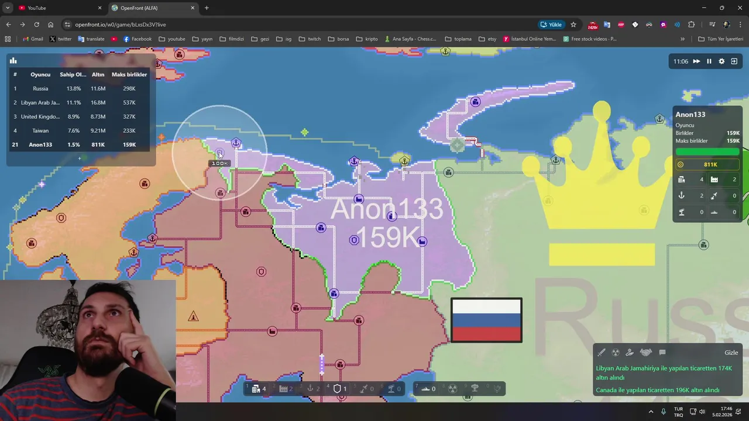Click the green troop bar in Anon133 panel
The width and height of the screenshot is (749, 421).
tap(707, 152)
